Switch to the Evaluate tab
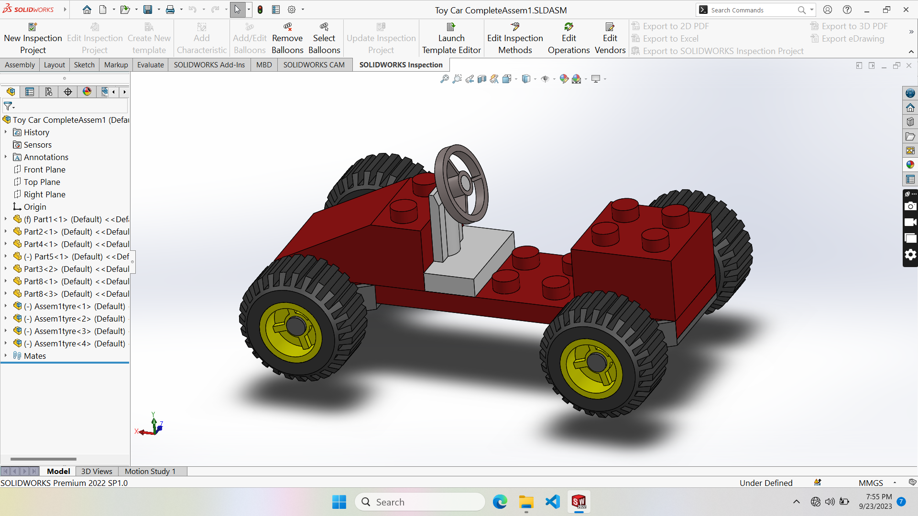918x516 pixels. pos(150,64)
